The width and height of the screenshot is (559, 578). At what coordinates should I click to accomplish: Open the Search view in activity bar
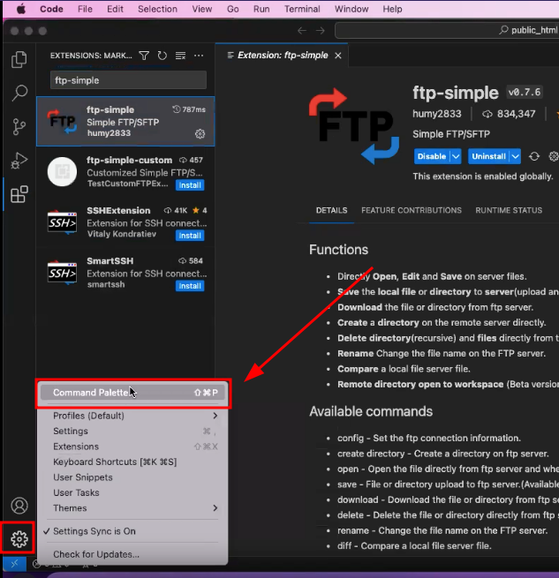pyautogui.click(x=19, y=93)
